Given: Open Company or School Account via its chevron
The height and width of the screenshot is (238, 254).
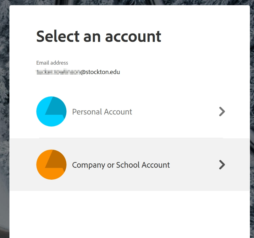Looking at the screenshot, I should 222,165.
